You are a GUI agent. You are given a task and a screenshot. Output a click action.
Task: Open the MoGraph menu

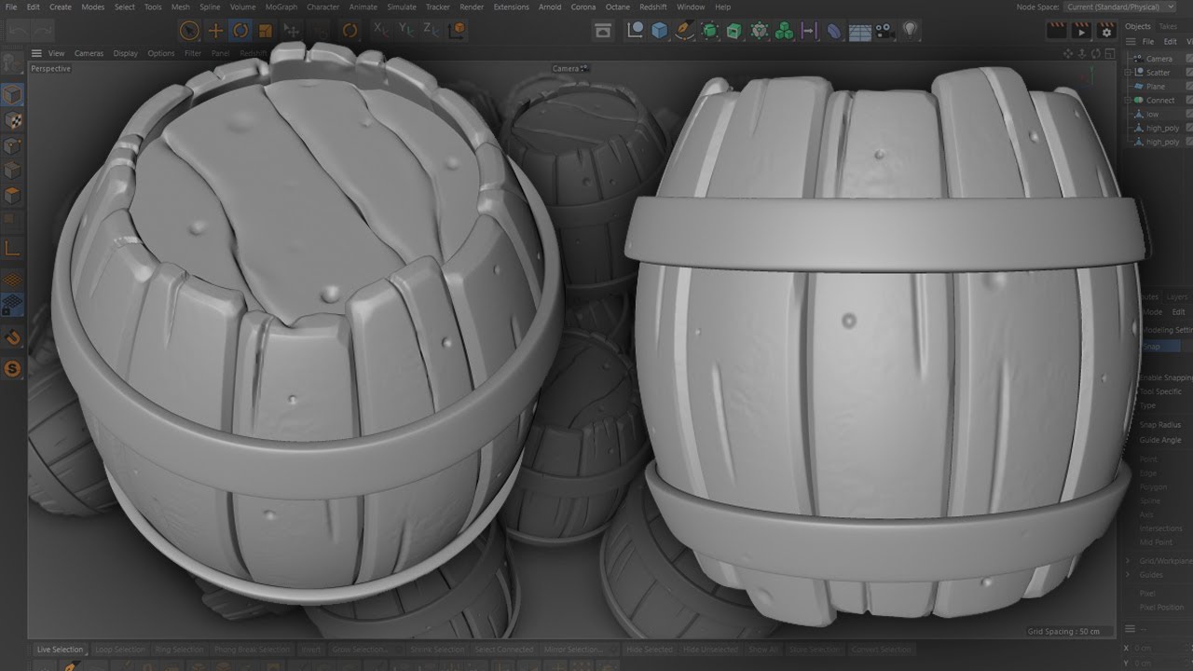pos(281,7)
